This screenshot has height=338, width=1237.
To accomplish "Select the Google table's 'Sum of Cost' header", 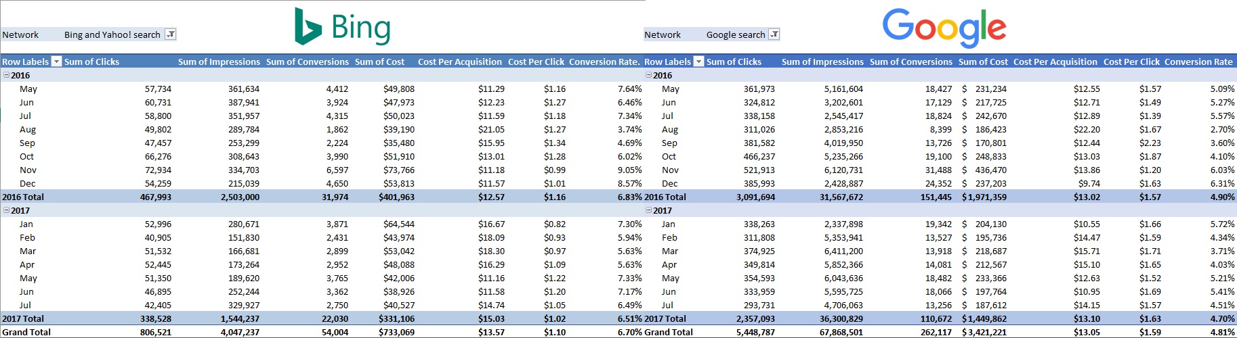I will (x=983, y=62).
